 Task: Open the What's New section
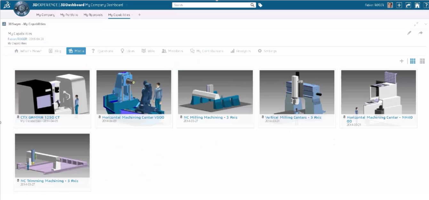pos(28,51)
